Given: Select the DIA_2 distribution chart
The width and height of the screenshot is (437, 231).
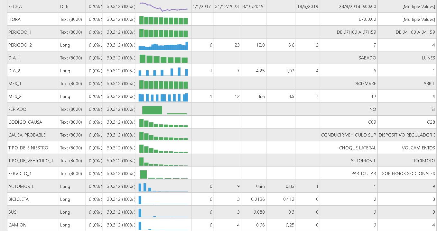Looking at the screenshot, I should pyautogui.click(x=163, y=71).
